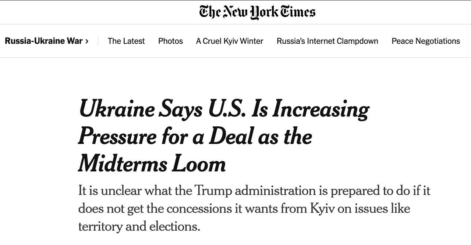Click headline line 'Pressure for a Deal as the'

click(x=195, y=137)
